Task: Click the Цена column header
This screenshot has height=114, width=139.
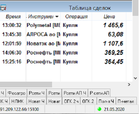Action: point(109,16)
